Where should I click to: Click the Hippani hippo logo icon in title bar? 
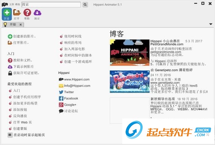[5, 5]
